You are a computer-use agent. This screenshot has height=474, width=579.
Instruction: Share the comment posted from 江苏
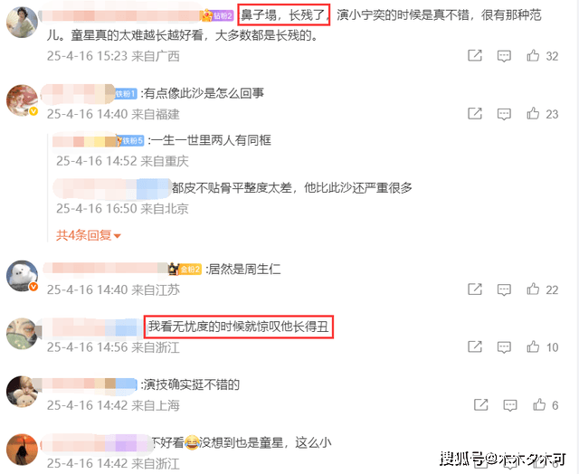[x=475, y=289]
